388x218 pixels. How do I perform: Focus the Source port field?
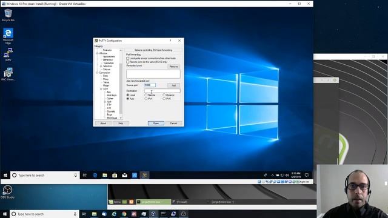150,85
